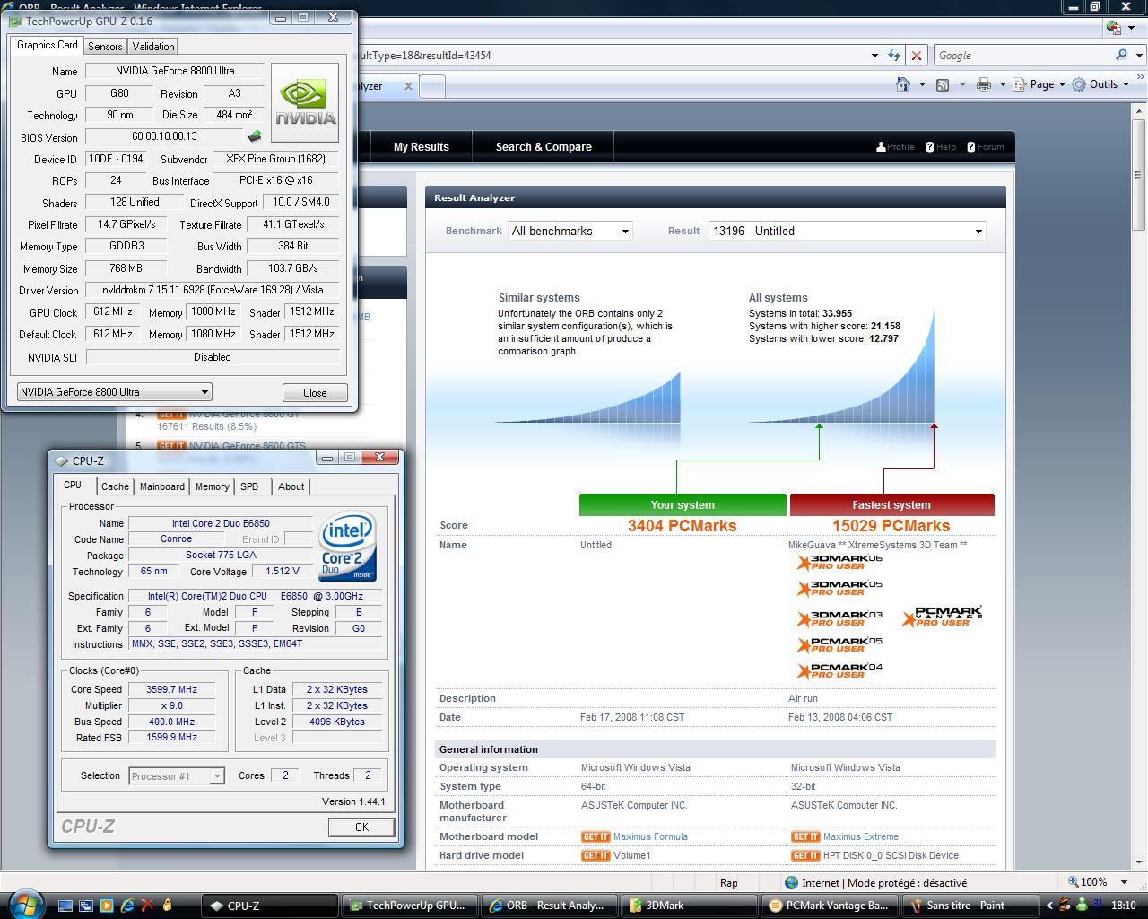The width and height of the screenshot is (1148, 919).
Task: Switch to PCMark Vantage taskbar button
Action: (x=831, y=906)
